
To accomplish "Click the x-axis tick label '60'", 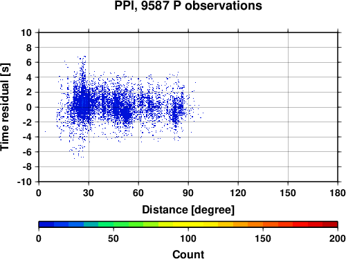I will click(138, 193).
